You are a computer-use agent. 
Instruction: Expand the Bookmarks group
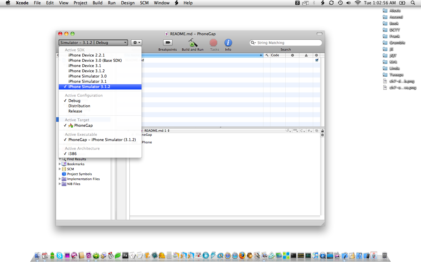click(x=60, y=164)
